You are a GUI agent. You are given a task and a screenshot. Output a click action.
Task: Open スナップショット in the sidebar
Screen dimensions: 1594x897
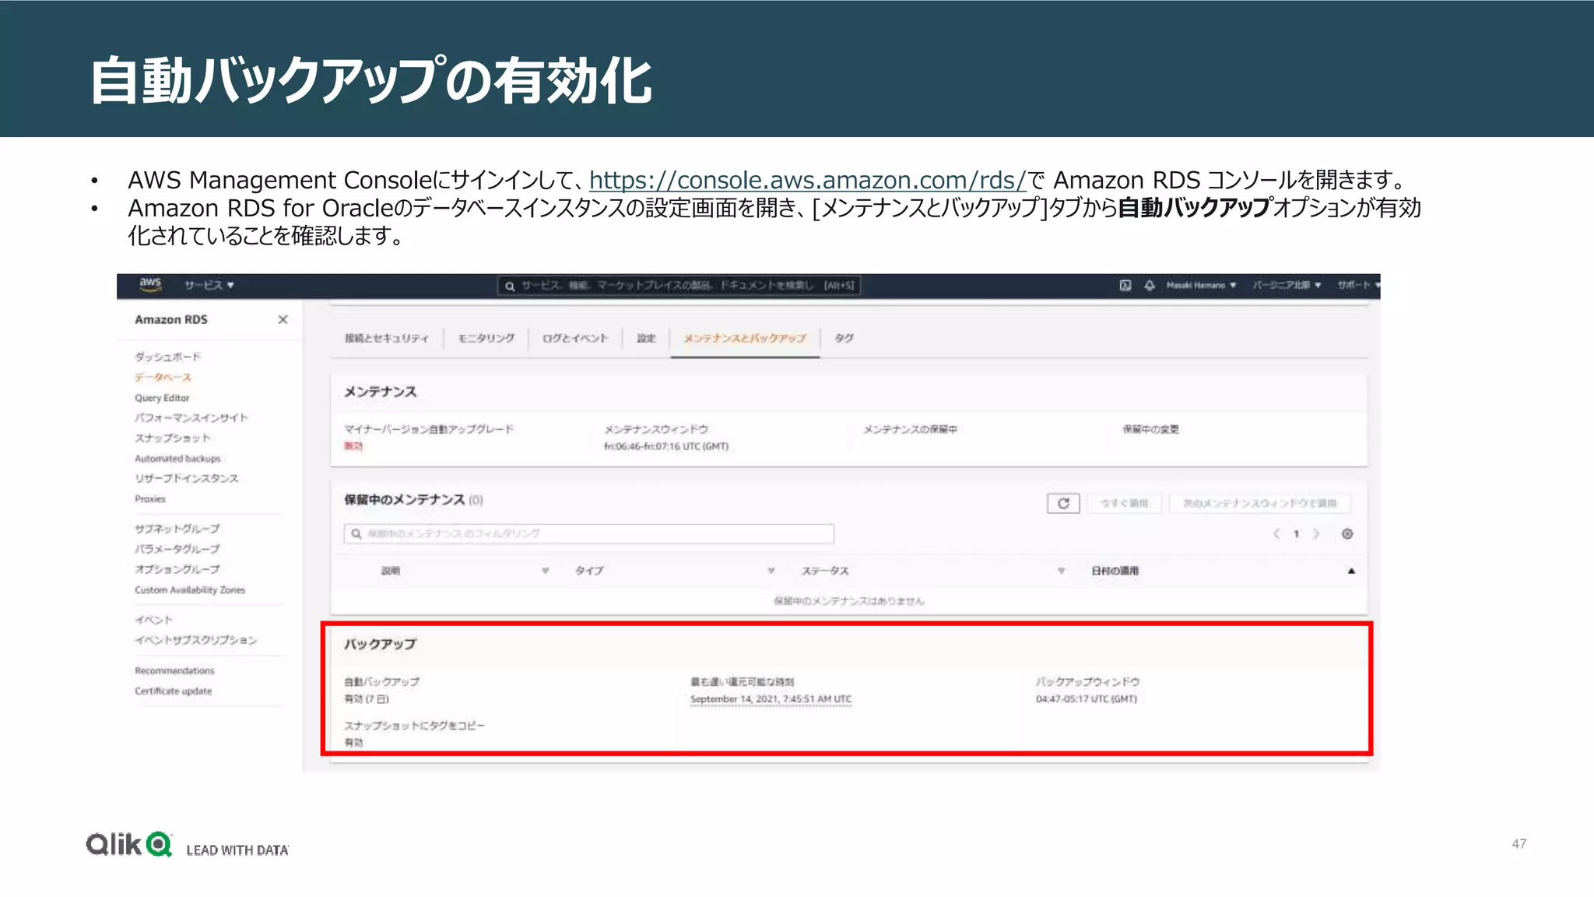tap(172, 438)
